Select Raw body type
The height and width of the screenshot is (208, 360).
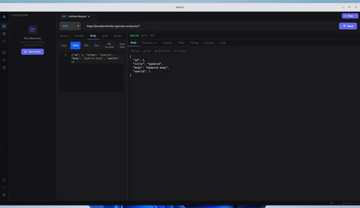coord(97,46)
